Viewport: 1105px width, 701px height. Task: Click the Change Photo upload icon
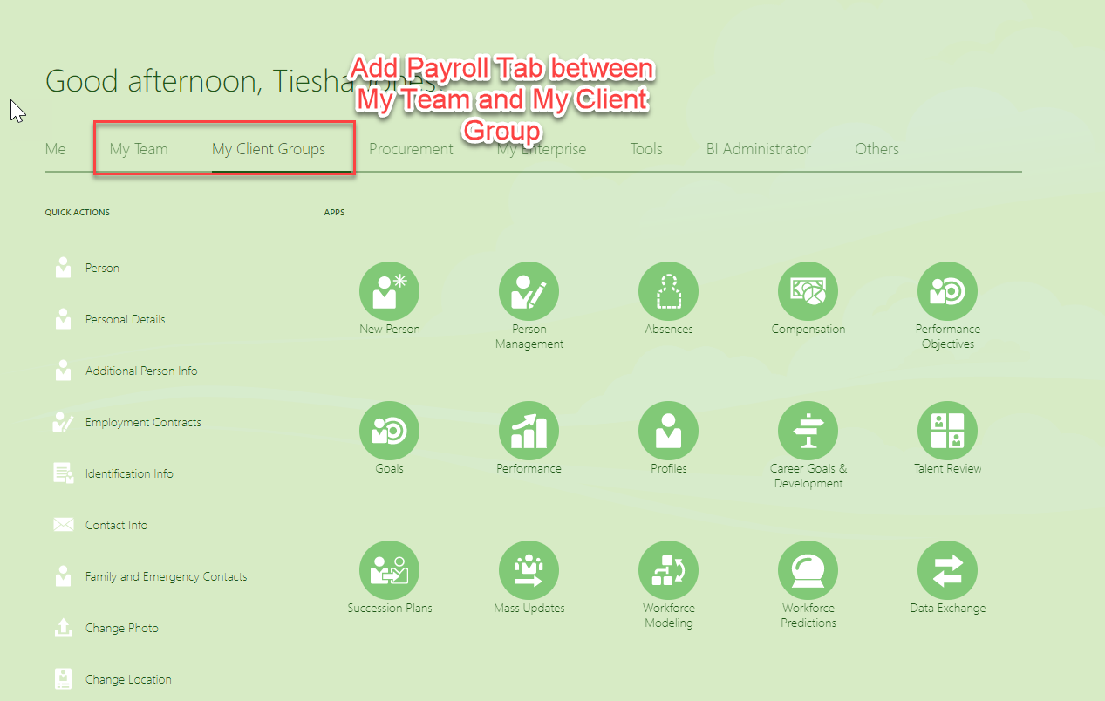[63, 628]
